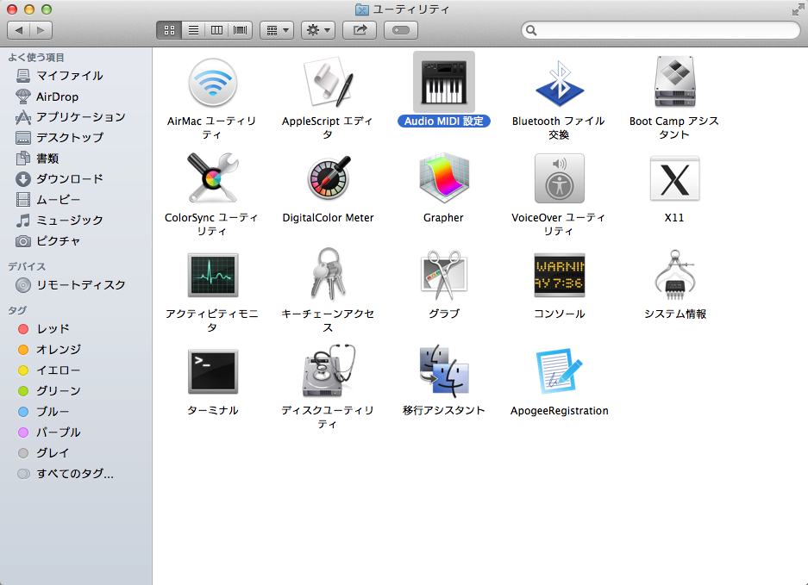
Task: Switch to column view
Action: (217, 30)
